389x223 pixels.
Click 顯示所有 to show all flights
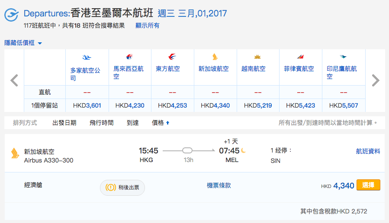(x=148, y=25)
